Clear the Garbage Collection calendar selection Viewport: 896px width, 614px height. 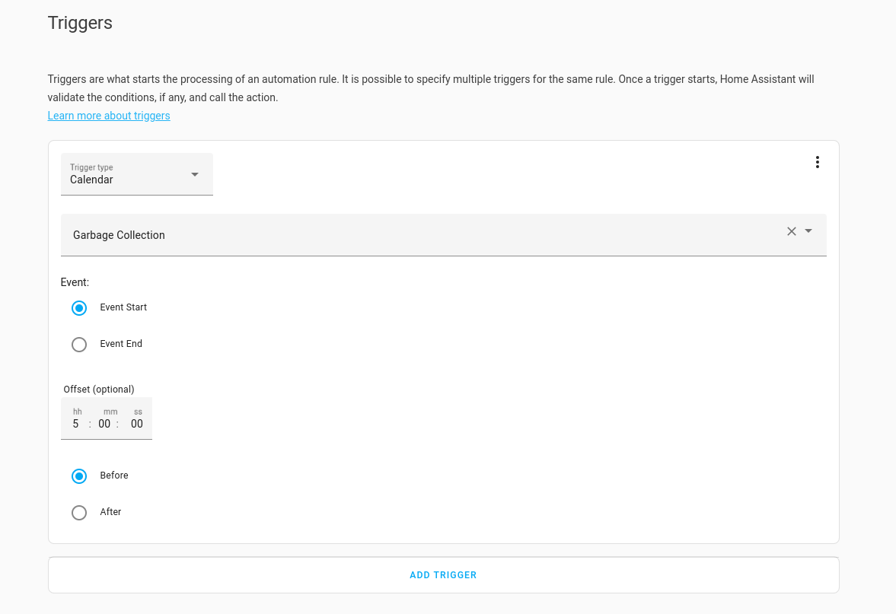(791, 231)
